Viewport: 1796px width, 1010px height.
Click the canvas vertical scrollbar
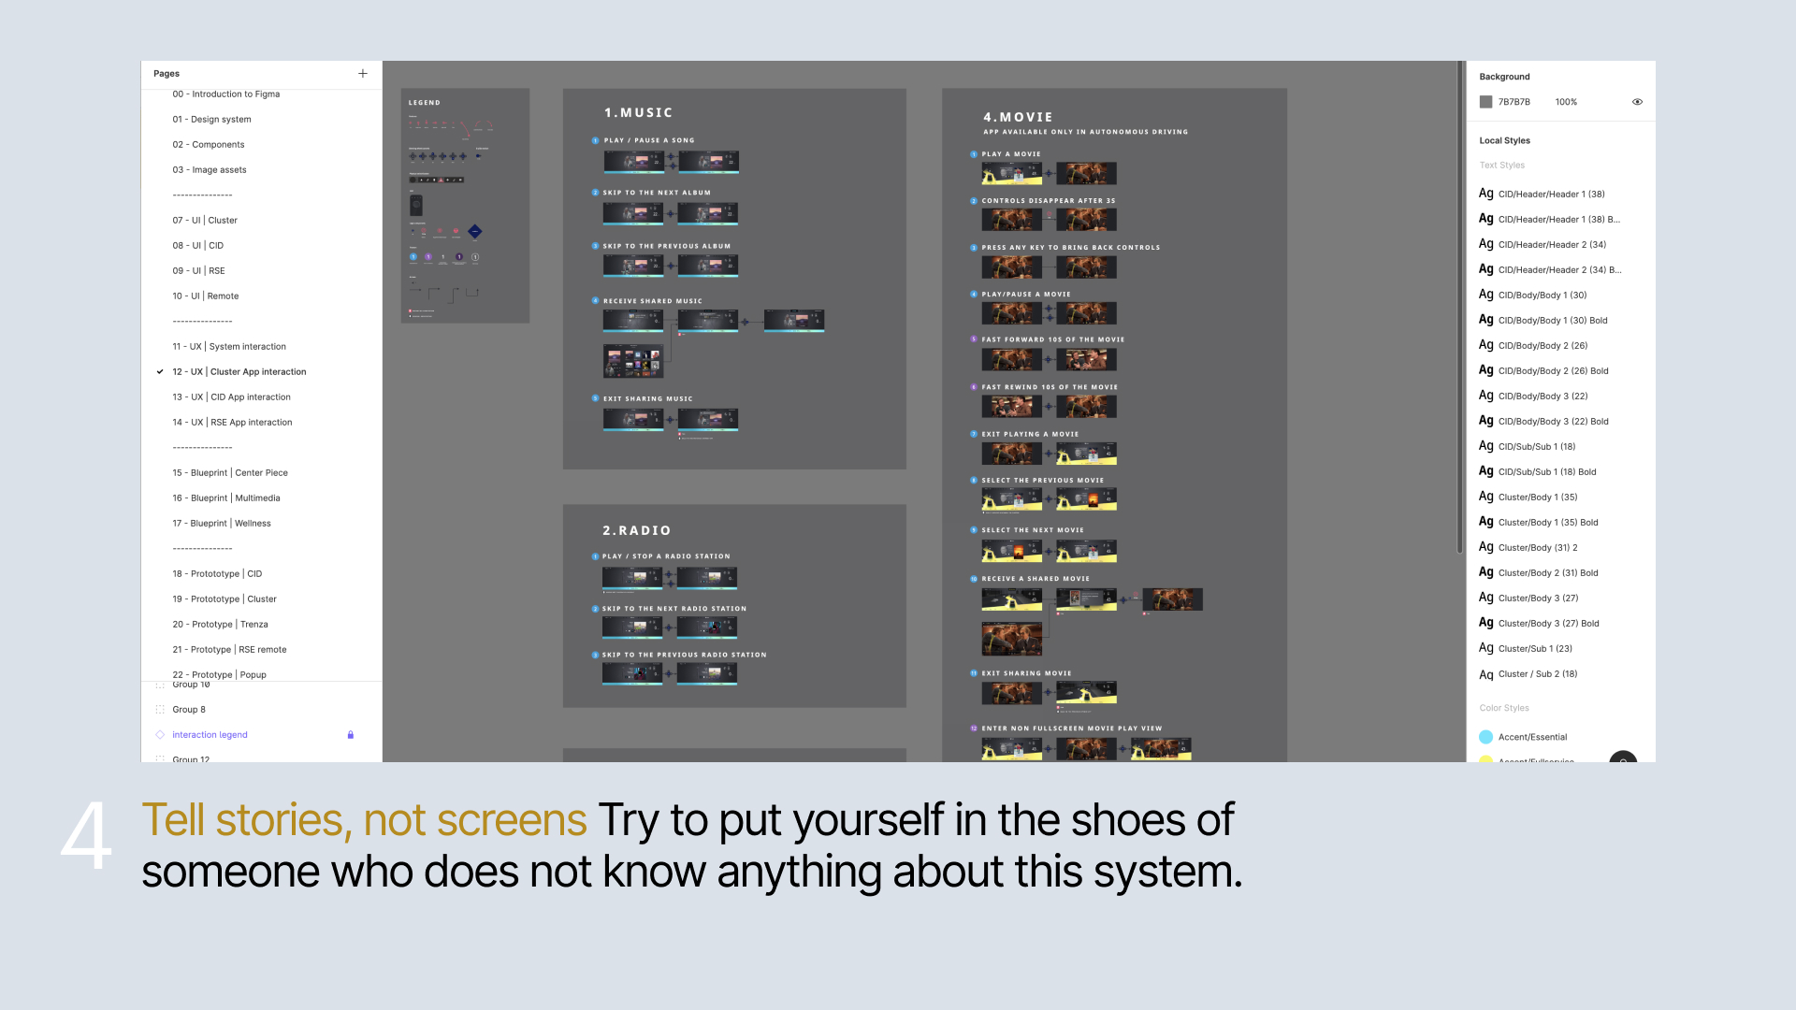click(1459, 309)
